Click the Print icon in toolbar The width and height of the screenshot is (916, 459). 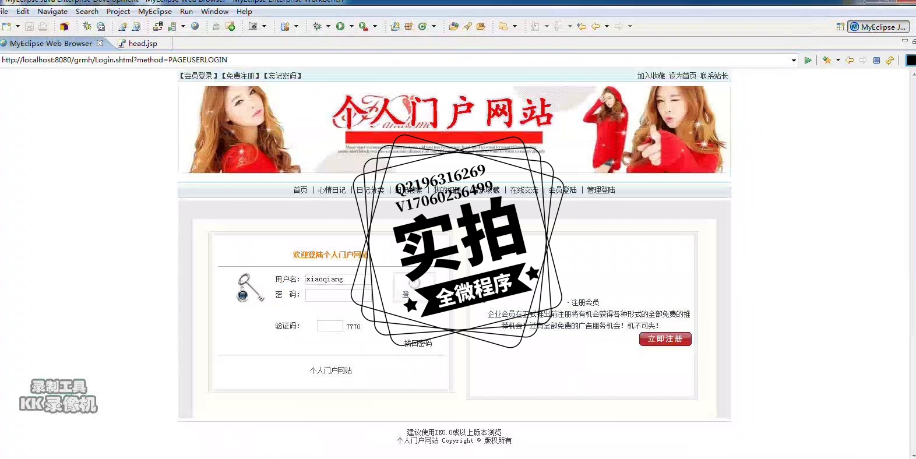43,26
